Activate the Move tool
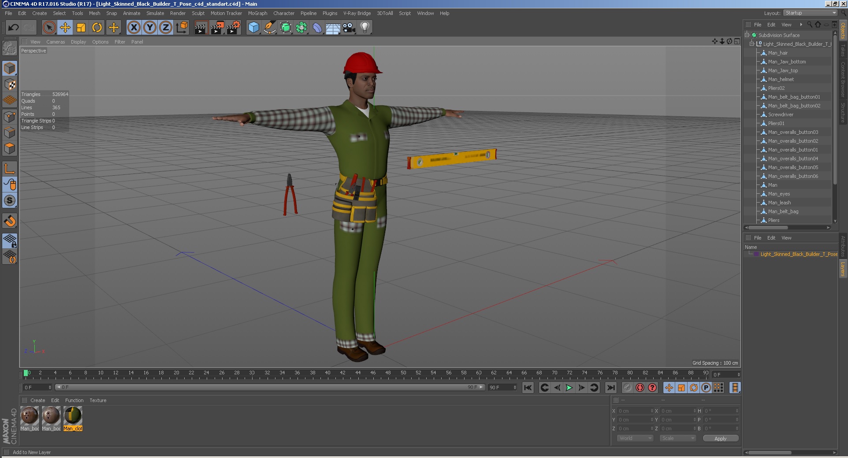This screenshot has height=458, width=848. tap(65, 28)
